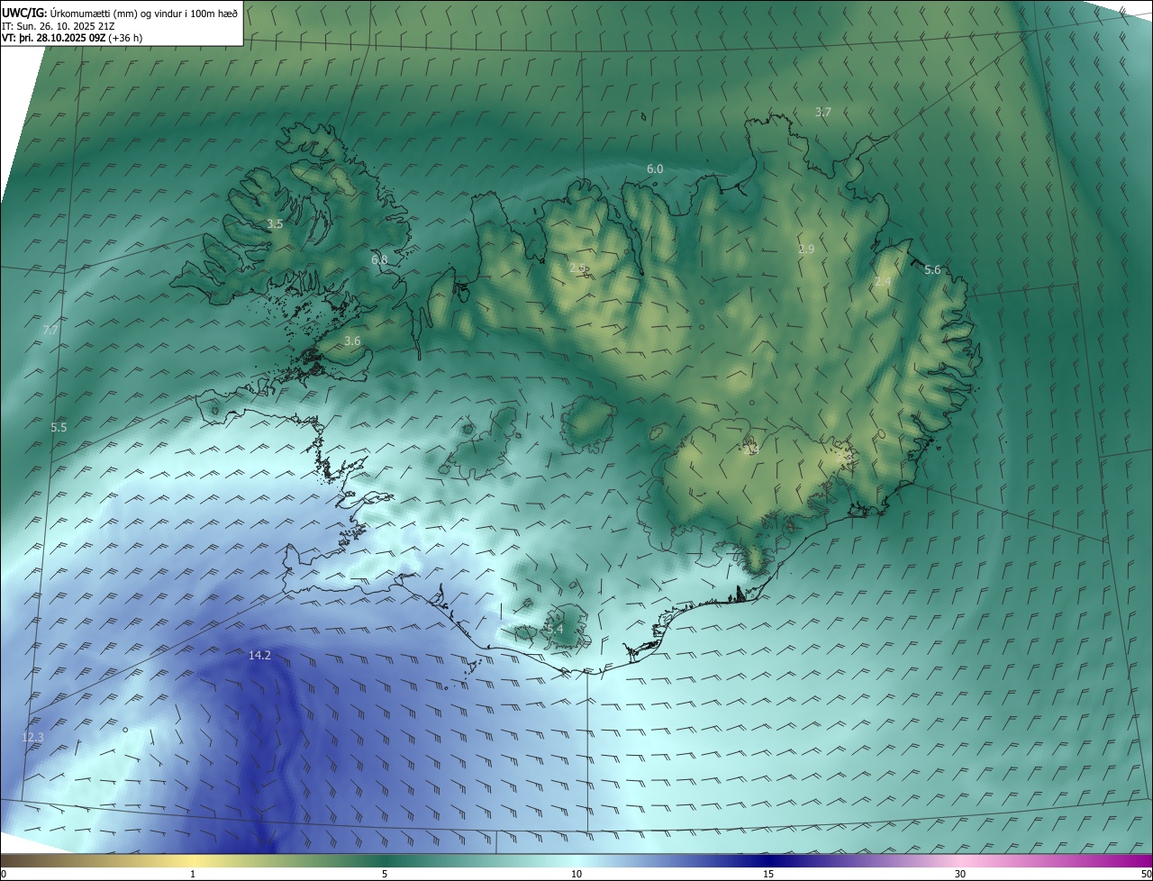Click the 5.6 value on the east coast

click(932, 269)
